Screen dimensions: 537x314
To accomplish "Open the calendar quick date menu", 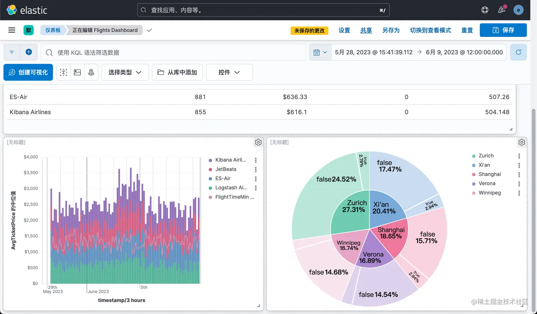I will (x=320, y=52).
